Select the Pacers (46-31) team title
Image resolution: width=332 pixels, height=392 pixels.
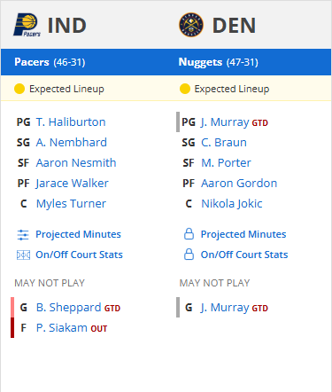coord(50,62)
